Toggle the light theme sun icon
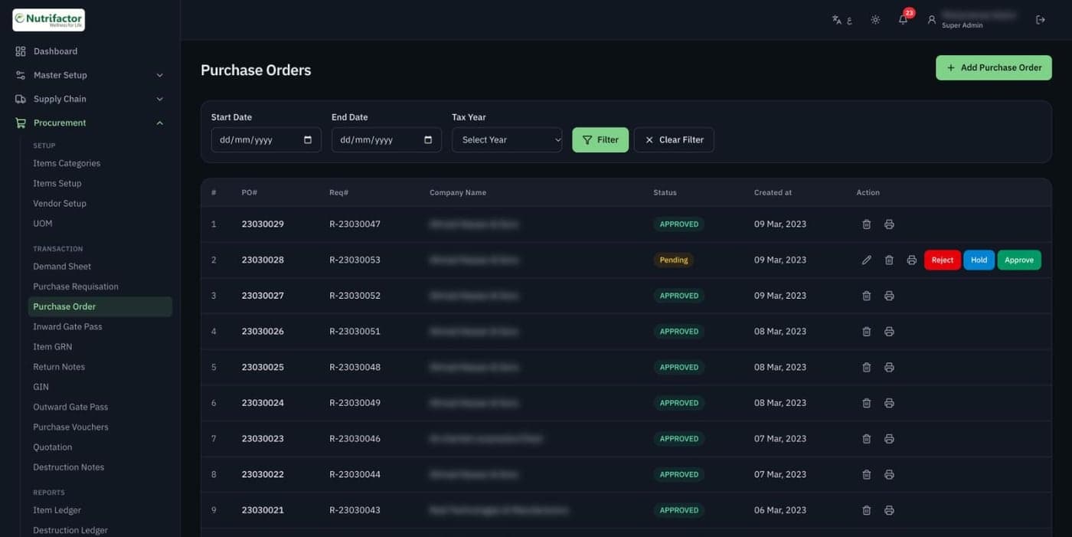1072x537 pixels. click(x=875, y=20)
